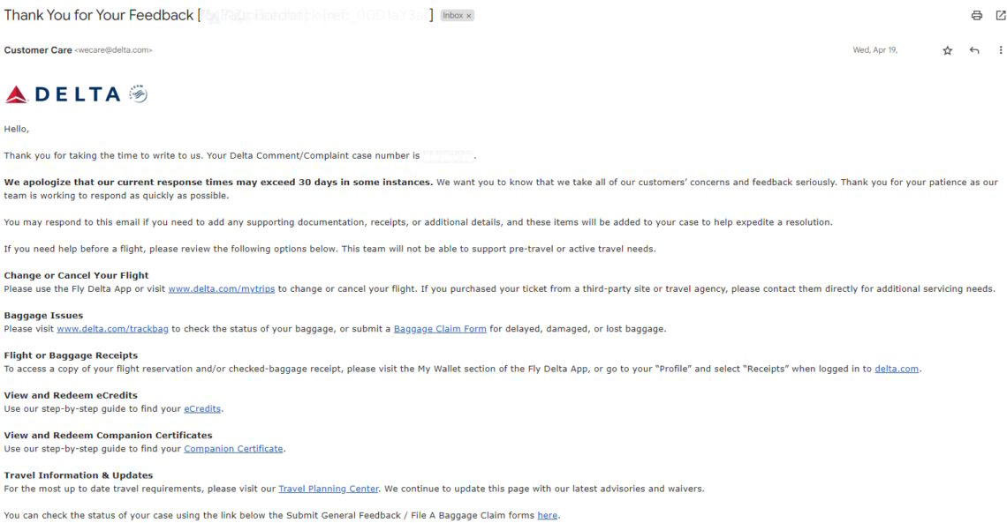Click the wecare@delta.com sender address
The width and height of the screenshot is (1007, 523).
pyautogui.click(x=113, y=50)
